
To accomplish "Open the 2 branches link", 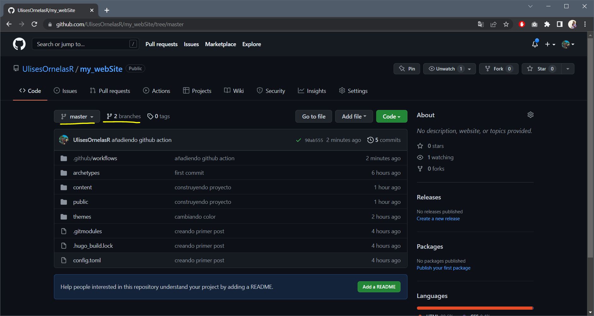I will [124, 116].
